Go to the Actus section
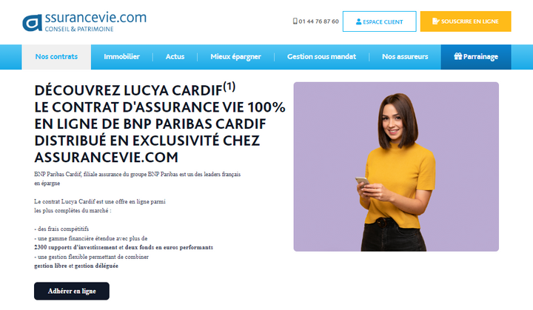 click(175, 57)
